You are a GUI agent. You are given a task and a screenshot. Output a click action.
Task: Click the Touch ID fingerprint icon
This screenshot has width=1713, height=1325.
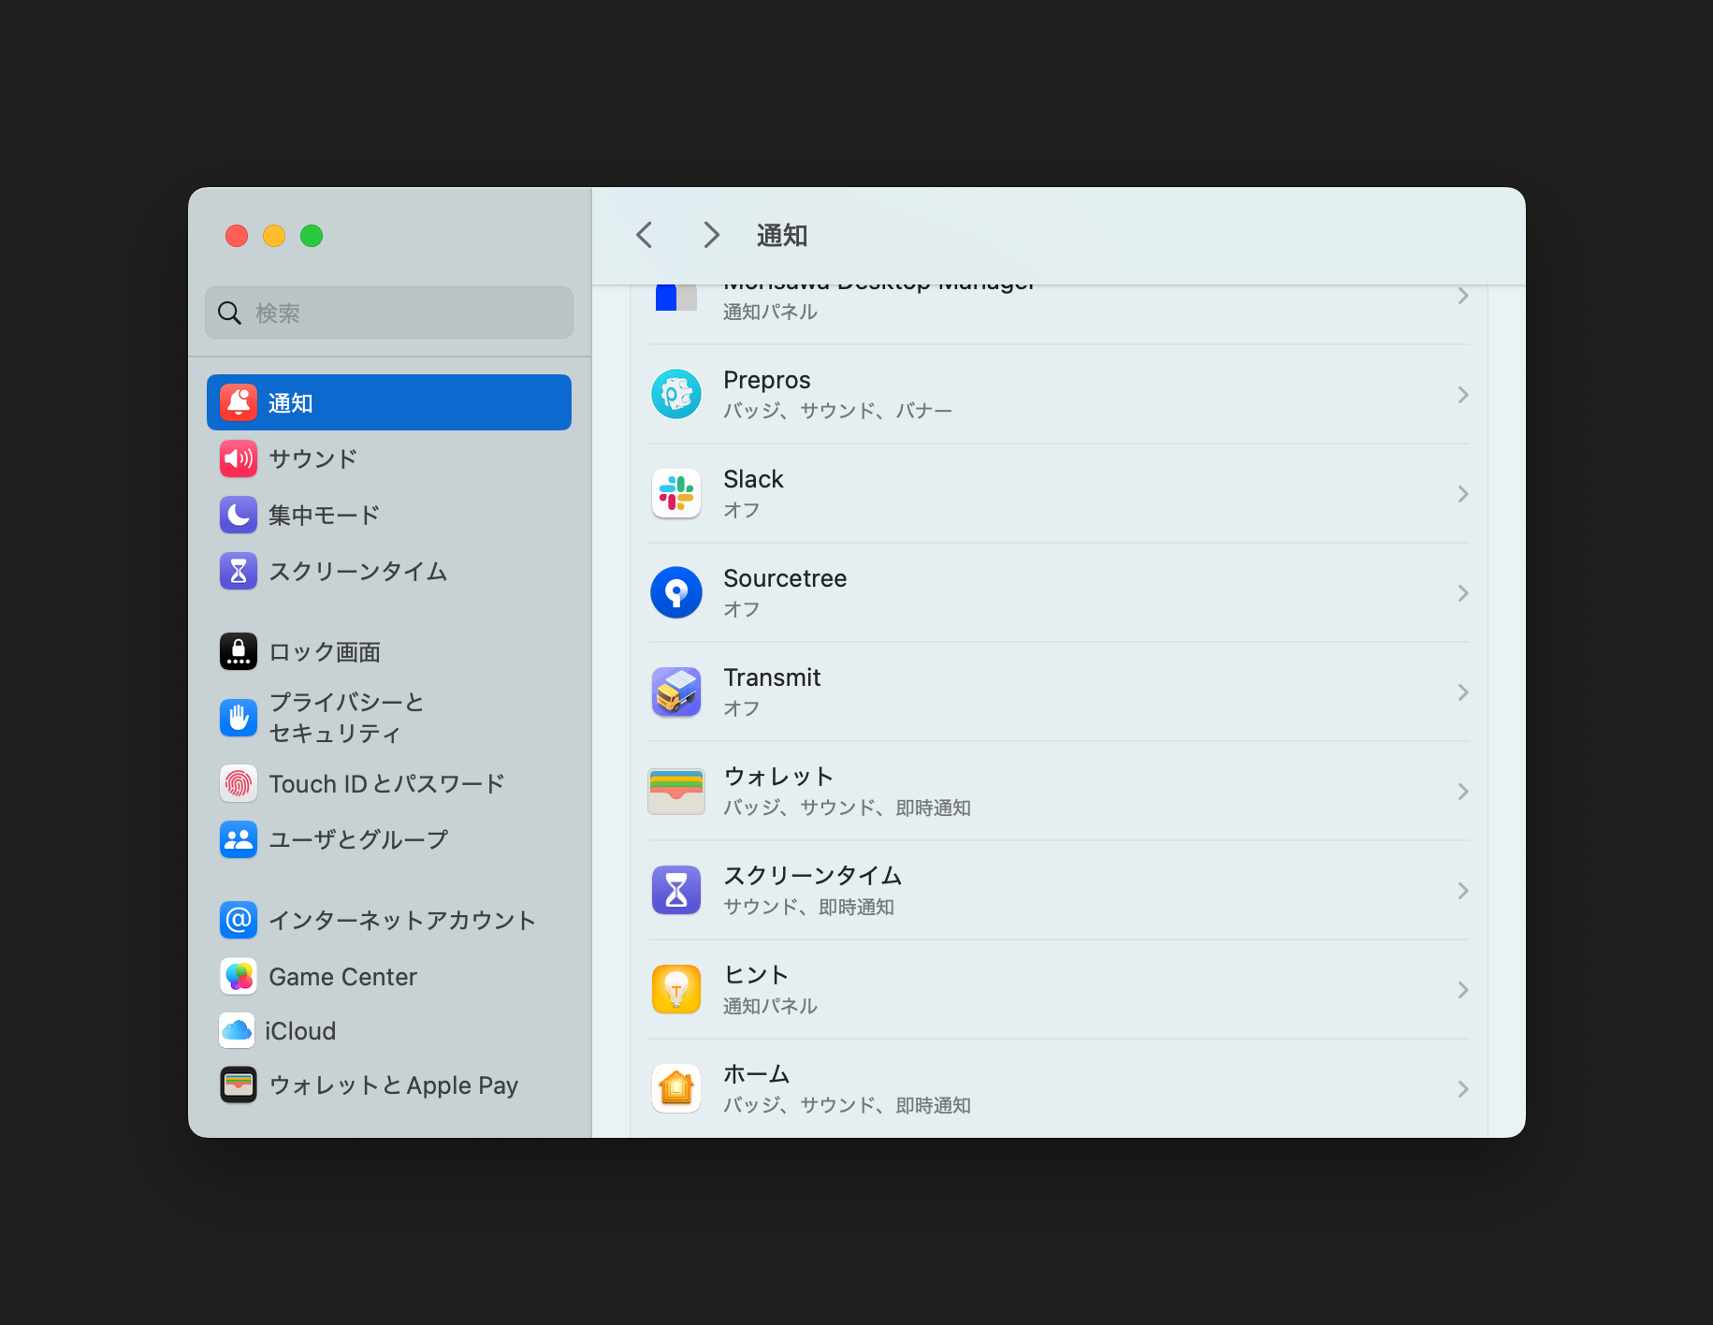click(239, 783)
